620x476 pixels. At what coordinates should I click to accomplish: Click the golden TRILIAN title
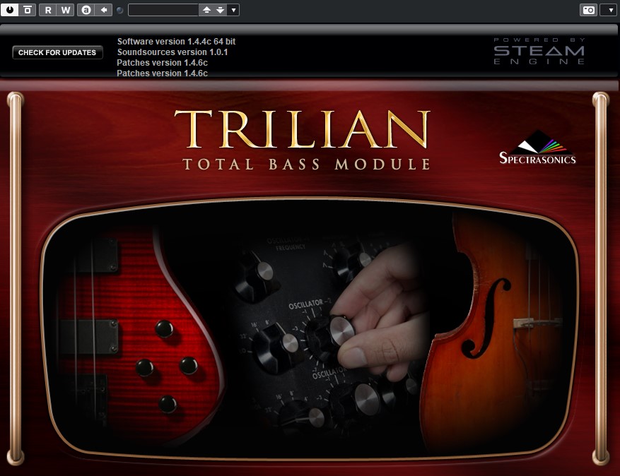coord(302,129)
